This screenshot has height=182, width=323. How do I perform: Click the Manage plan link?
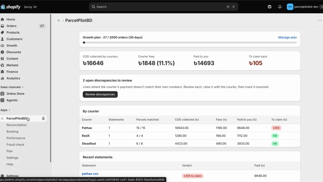[x=288, y=37]
